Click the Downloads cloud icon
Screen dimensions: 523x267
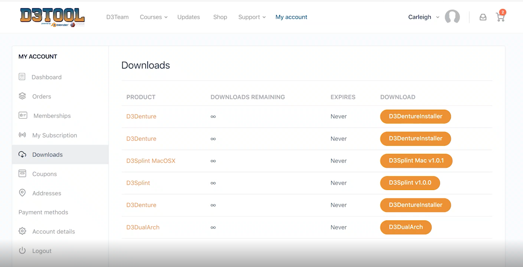pyautogui.click(x=22, y=154)
